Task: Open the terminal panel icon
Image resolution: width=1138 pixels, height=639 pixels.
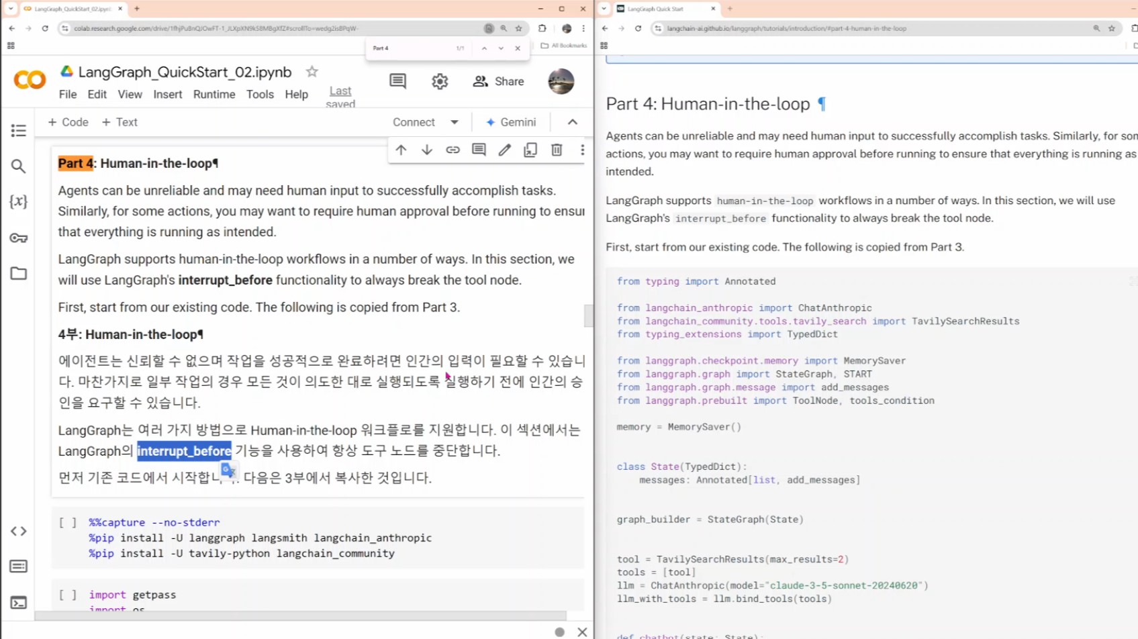Action: pos(18,603)
